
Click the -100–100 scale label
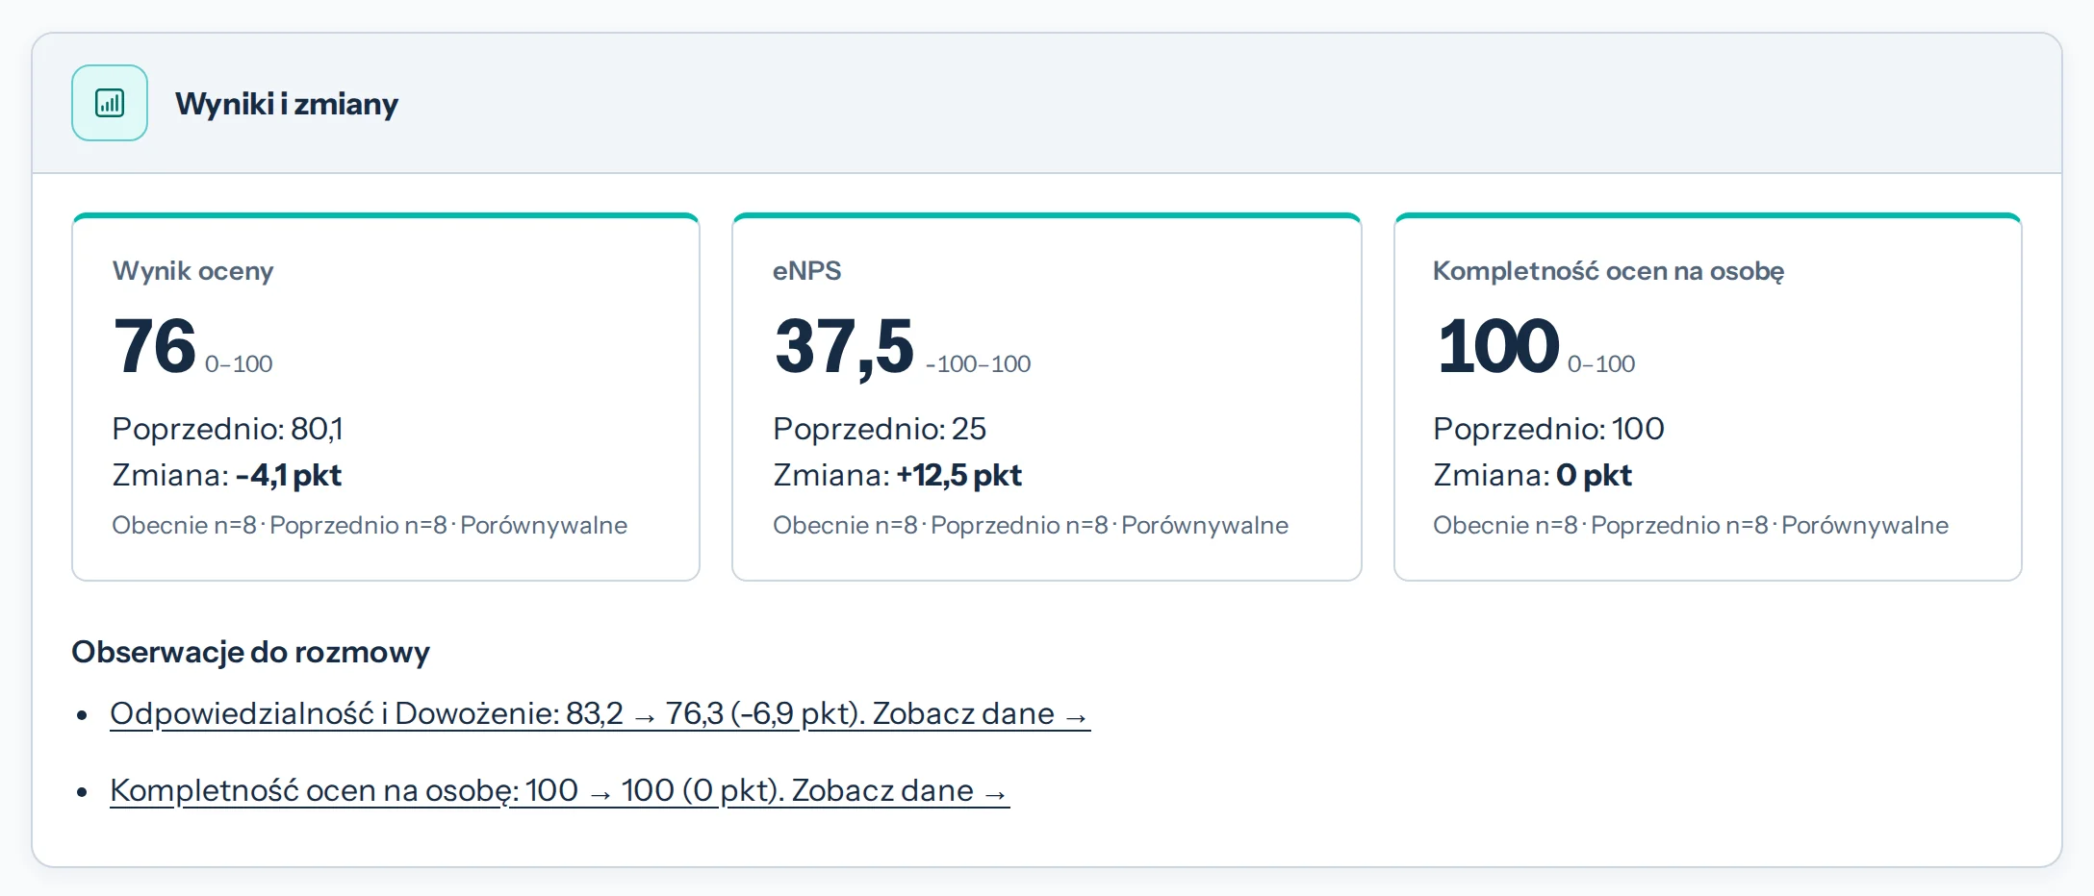coord(978,364)
